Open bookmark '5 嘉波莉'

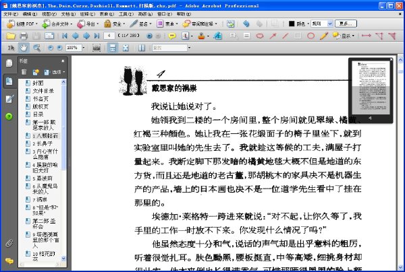coord(43,178)
